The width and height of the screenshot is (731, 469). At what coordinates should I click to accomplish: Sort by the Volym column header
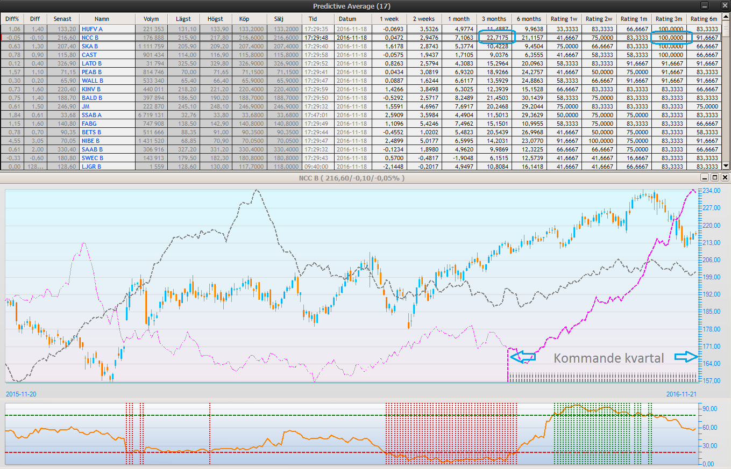click(151, 19)
